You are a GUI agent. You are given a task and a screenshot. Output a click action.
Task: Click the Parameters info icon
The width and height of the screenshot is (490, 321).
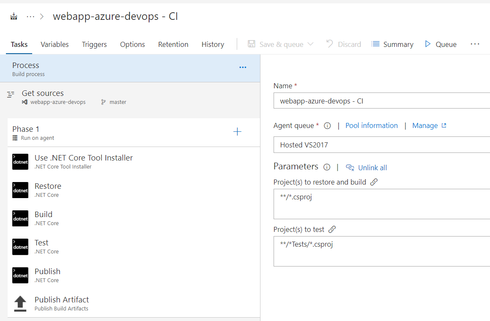click(x=327, y=167)
